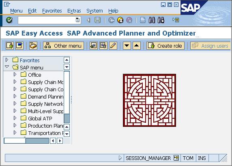The height and width of the screenshot is (166, 232).
Task: Click the tree pane splitter handle dots
Action: [71, 100]
